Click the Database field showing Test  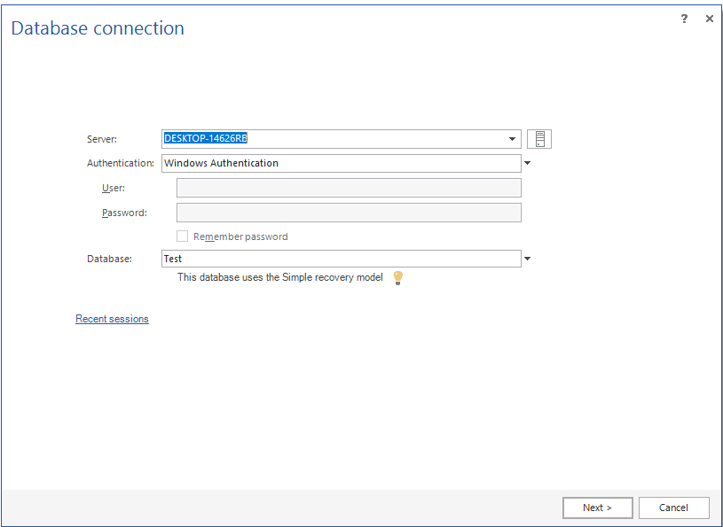point(342,259)
